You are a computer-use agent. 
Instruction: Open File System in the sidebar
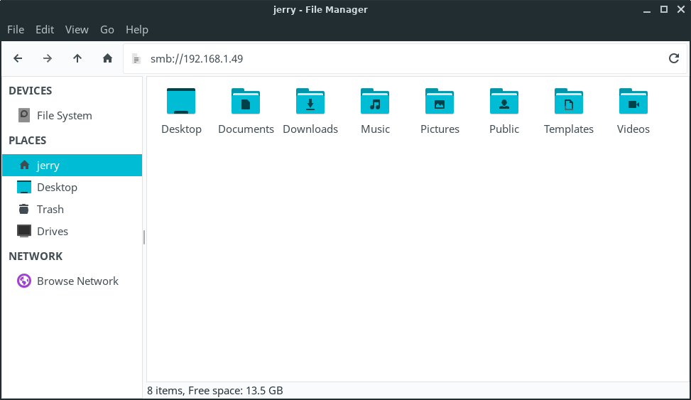pyautogui.click(x=64, y=115)
